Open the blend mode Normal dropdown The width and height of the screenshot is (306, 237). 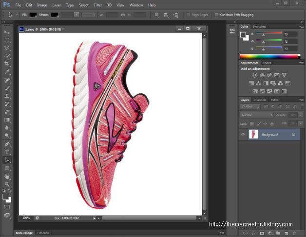tap(256, 115)
